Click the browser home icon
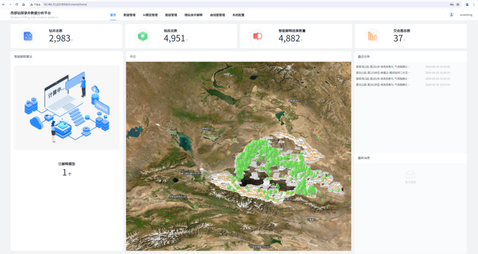478x254 pixels. (23, 4)
